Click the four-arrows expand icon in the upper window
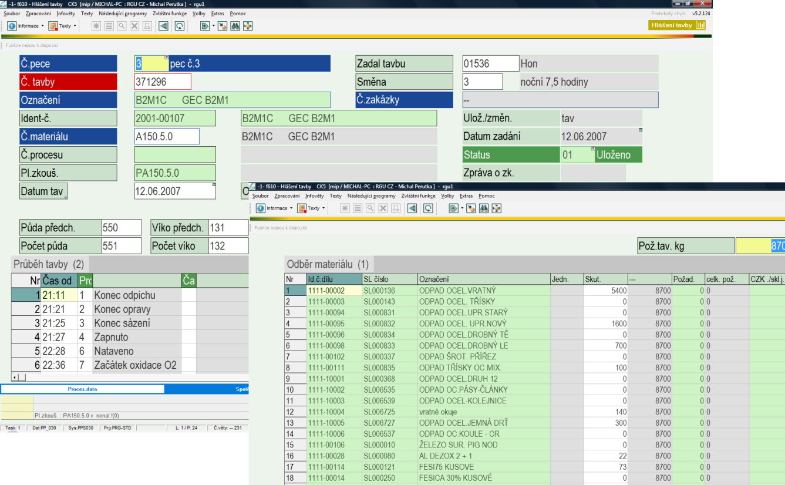 (248, 26)
